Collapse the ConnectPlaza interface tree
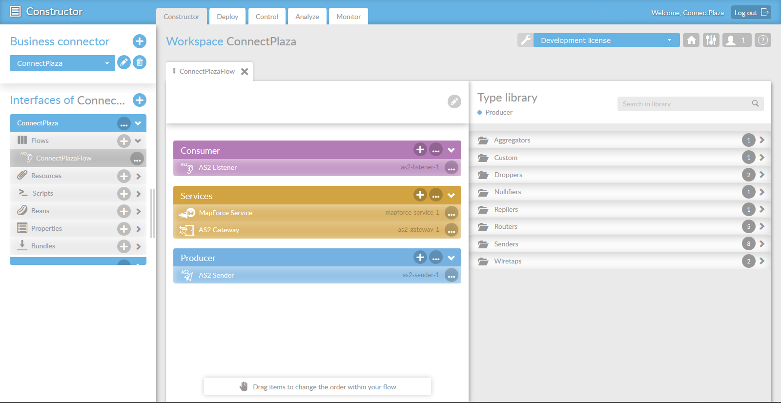This screenshot has height=403, width=781. point(138,123)
